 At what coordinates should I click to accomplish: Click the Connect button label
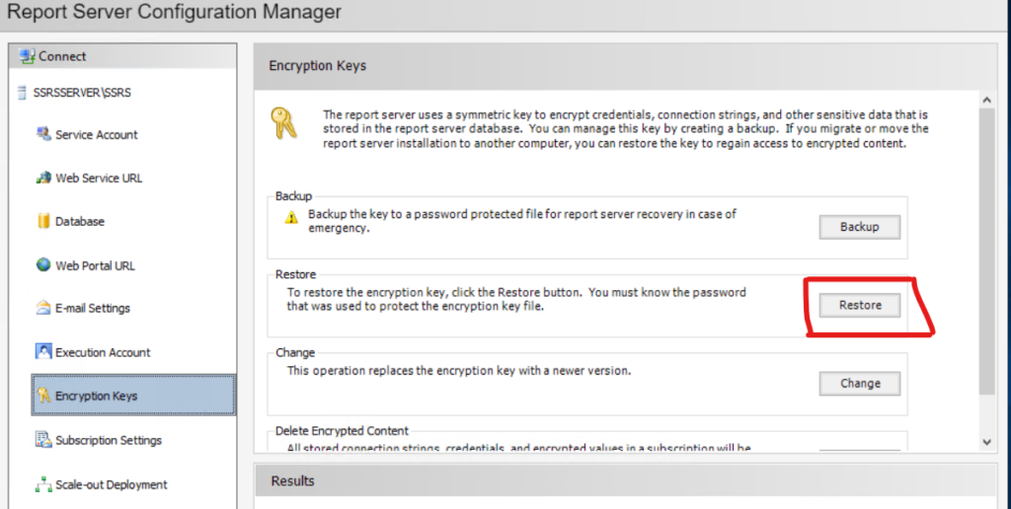tap(62, 56)
